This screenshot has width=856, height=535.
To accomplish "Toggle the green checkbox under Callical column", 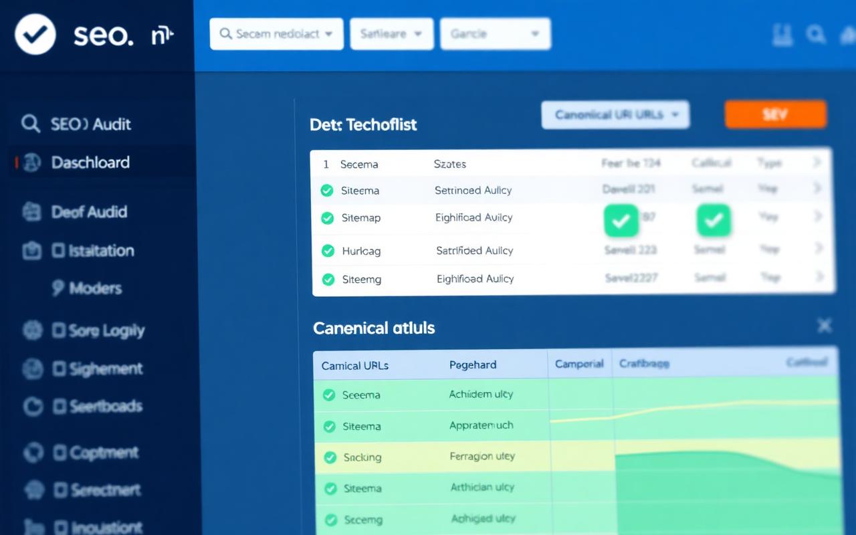I will [714, 221].
